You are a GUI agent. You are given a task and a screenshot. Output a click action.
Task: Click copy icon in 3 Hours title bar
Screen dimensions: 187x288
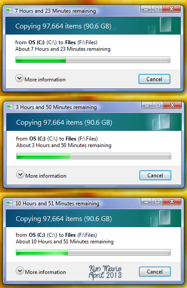10,107
